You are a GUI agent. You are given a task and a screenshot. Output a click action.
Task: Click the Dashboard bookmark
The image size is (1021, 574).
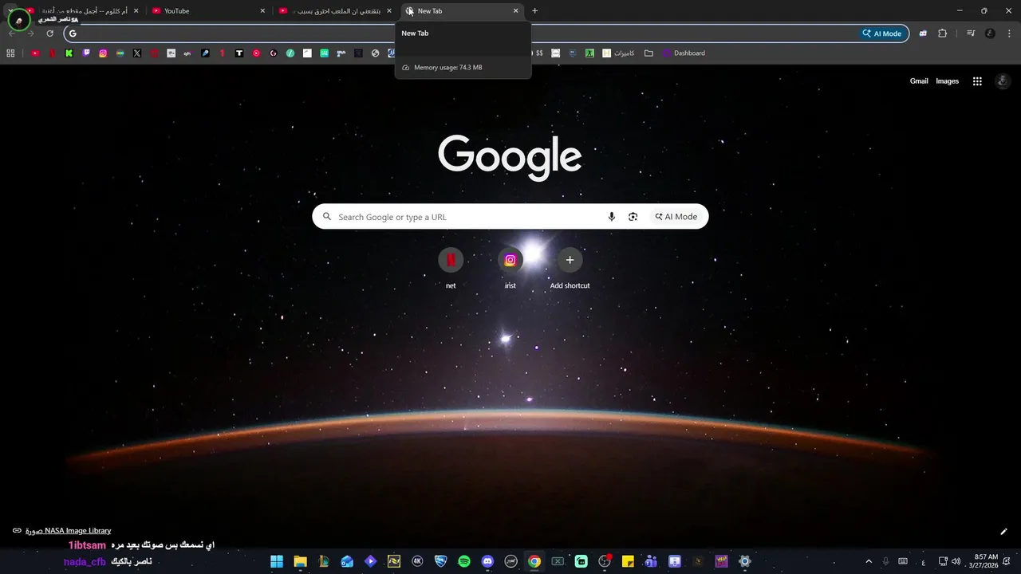pyautogui.click(x=684, y=53)
